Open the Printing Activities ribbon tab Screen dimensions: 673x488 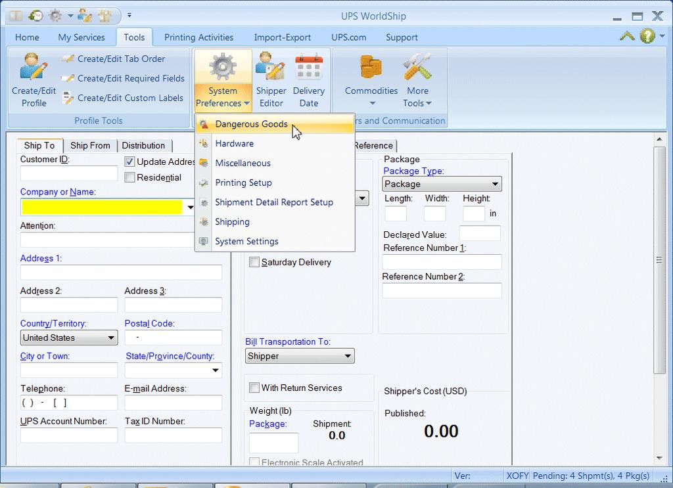pyautogui.click(x=198, y=37)
